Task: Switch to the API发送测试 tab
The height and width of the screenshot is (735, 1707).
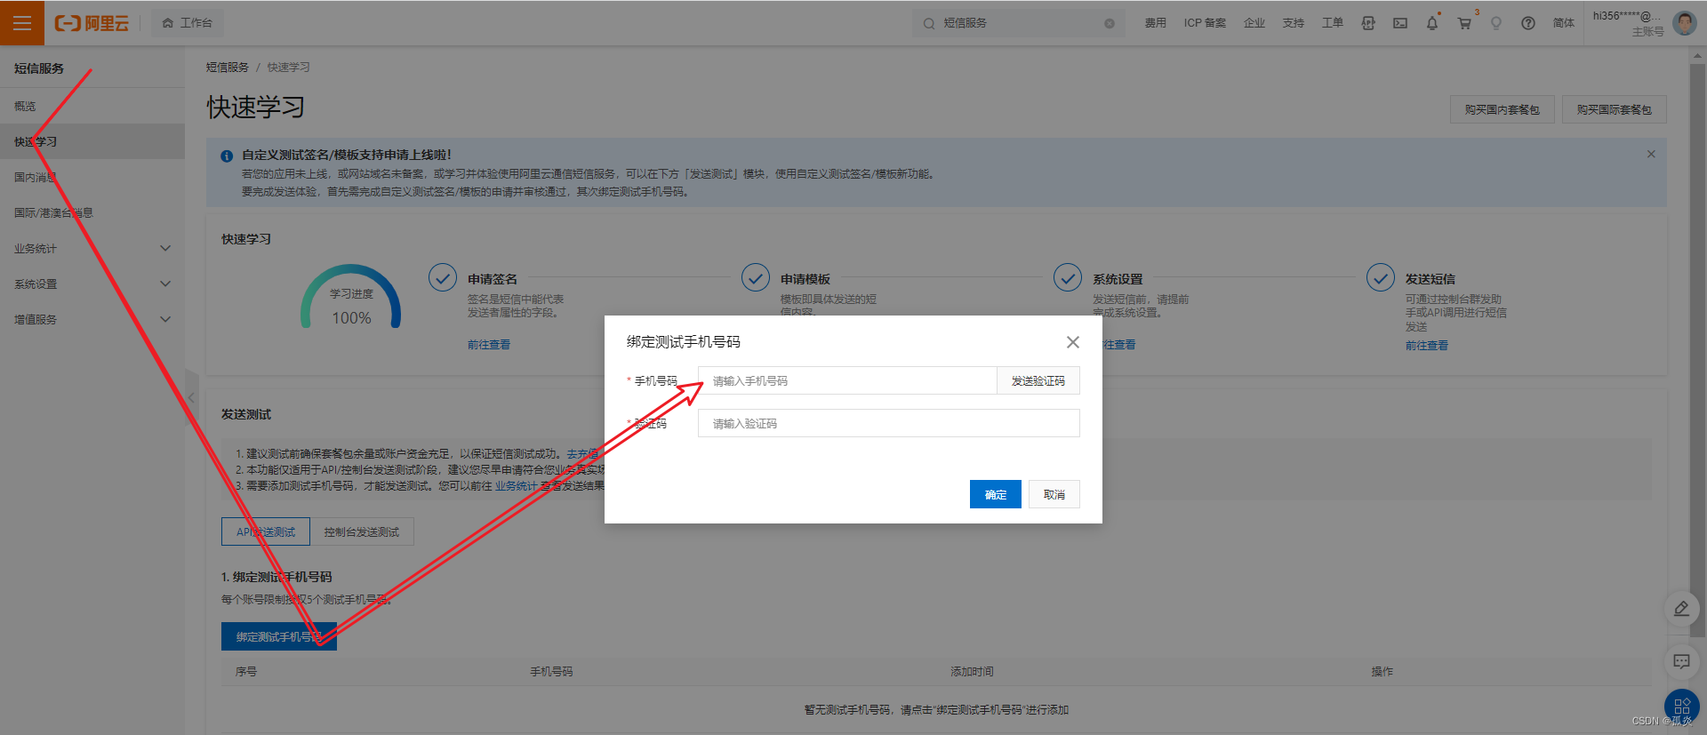Action: point(266,531)
